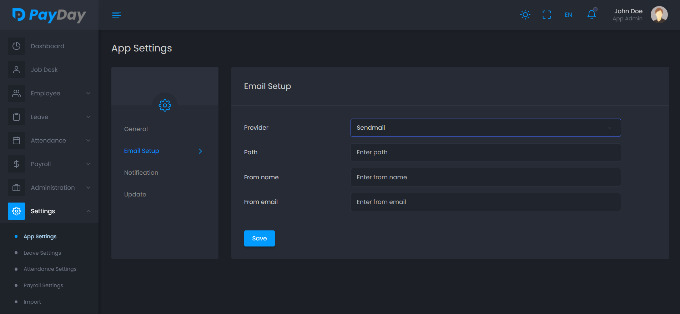Collapse the sidebar with the hamburger icon
This screenshot has width=680, height=314.
point(116,15)
